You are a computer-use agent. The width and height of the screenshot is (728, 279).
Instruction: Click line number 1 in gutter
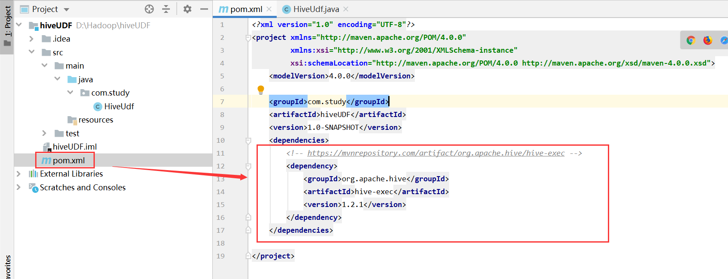[x=222, y=25]
